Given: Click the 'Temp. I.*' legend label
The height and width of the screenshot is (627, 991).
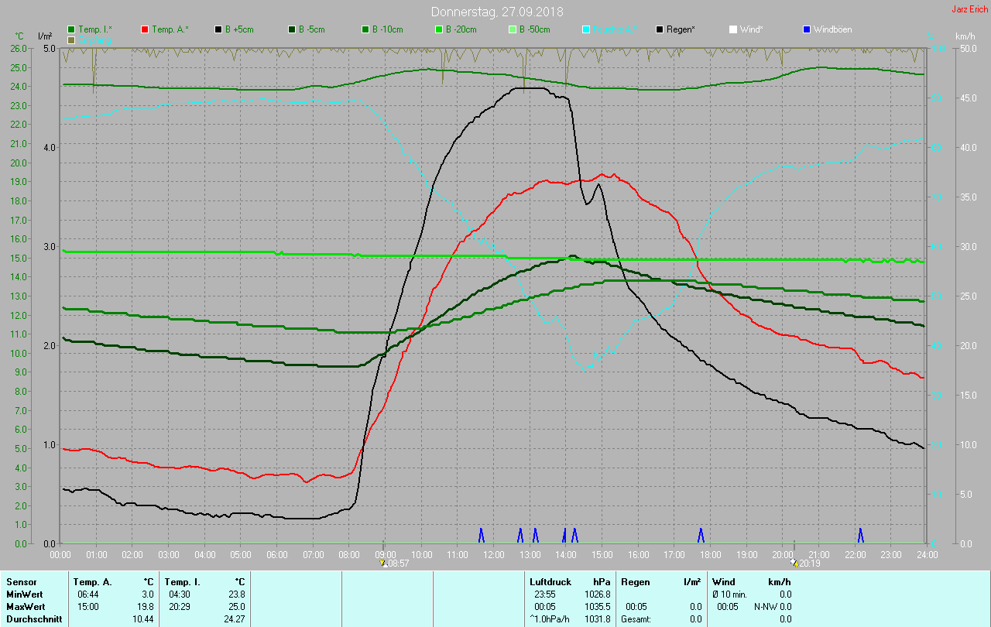Looking at the screenshot, I should [x=95, y=29].
